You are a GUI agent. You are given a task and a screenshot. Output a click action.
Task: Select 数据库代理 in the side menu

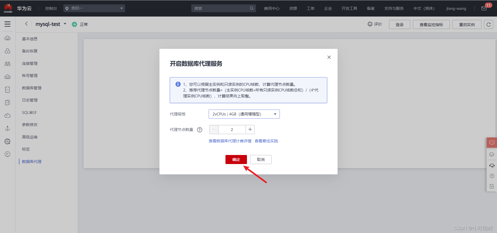32,161
